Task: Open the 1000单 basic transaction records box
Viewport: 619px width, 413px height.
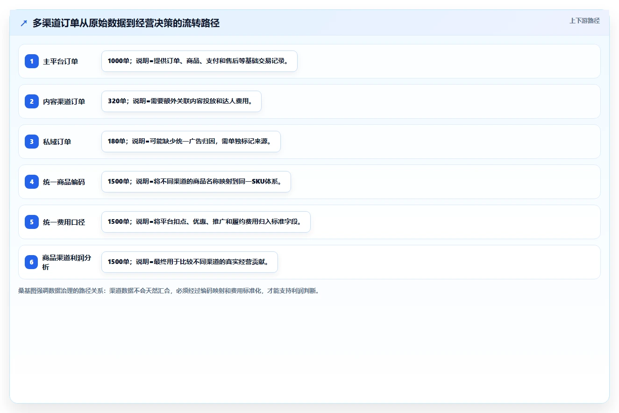Action: (199, 61)
